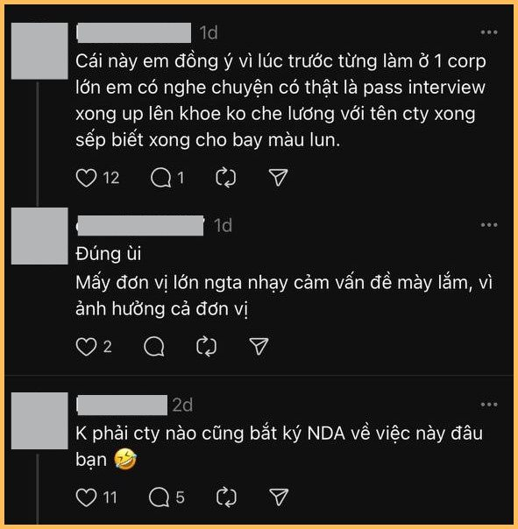Reply to the 'Đúng ùi' comment
Screen dimensions: 518x529
pyautogui.click(x=154, y=347)
